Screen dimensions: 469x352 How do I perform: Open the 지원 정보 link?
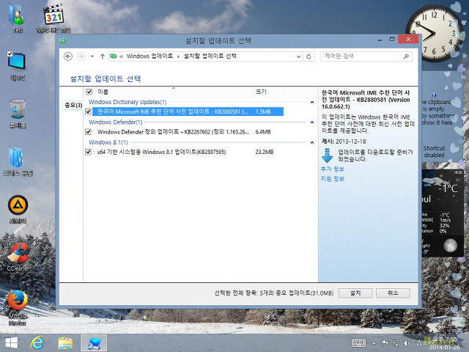(332, 179)
